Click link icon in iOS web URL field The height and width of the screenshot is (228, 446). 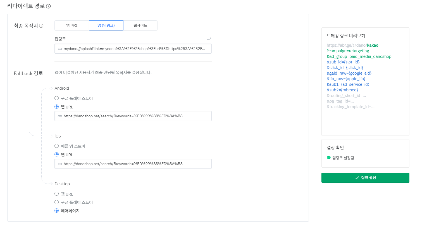[60, 164]
